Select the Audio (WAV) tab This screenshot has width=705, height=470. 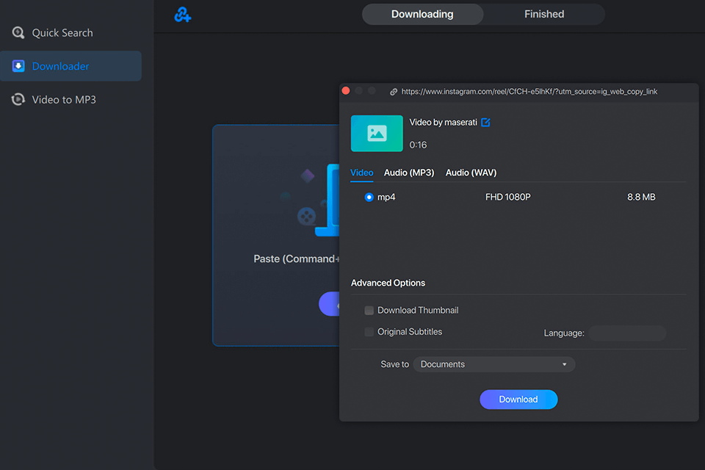(471, 173)
